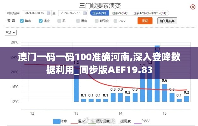This screenshot has height=126, width=198.
Task: Click the 加入黑名单 button
Action: pos(167,21)
